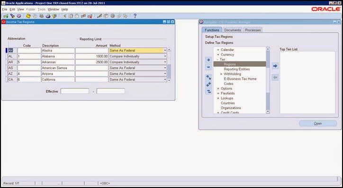This screenshot has height=188, width=343.
Task: Expand the Flexfields tree node
Action: click(218, 94)
